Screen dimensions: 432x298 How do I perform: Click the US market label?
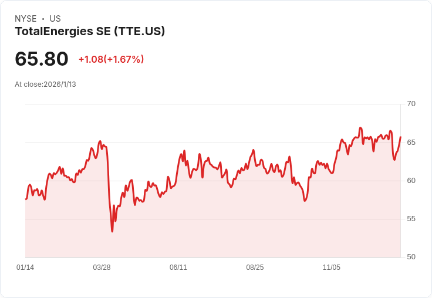(55, 19)
